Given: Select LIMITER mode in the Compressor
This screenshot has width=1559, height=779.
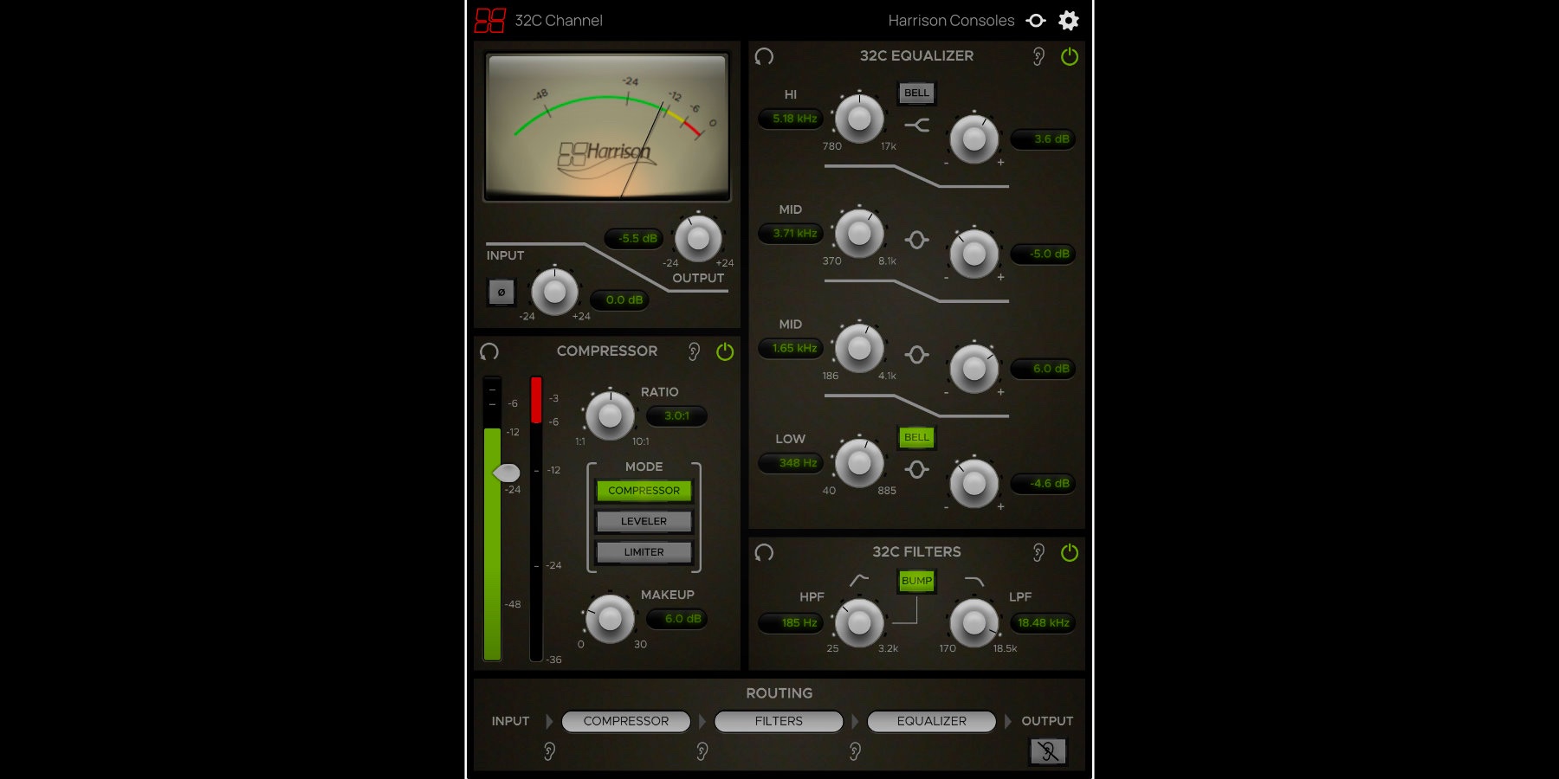Looking at the screenshot, I should click(644, 551).
